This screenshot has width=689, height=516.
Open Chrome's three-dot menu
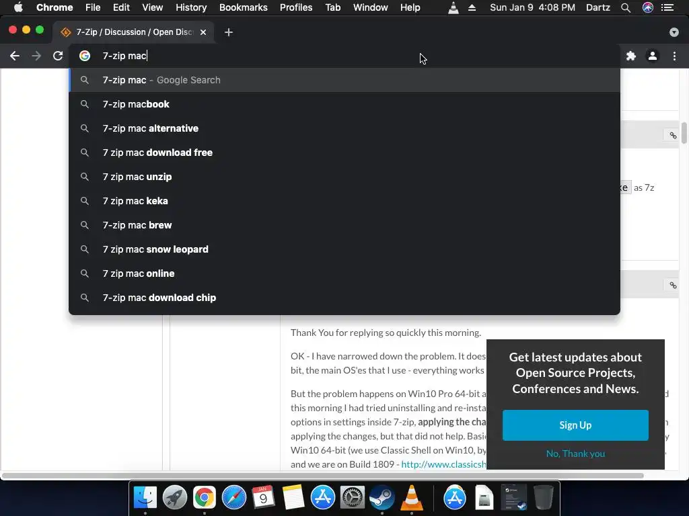click(x=674, y=56)
